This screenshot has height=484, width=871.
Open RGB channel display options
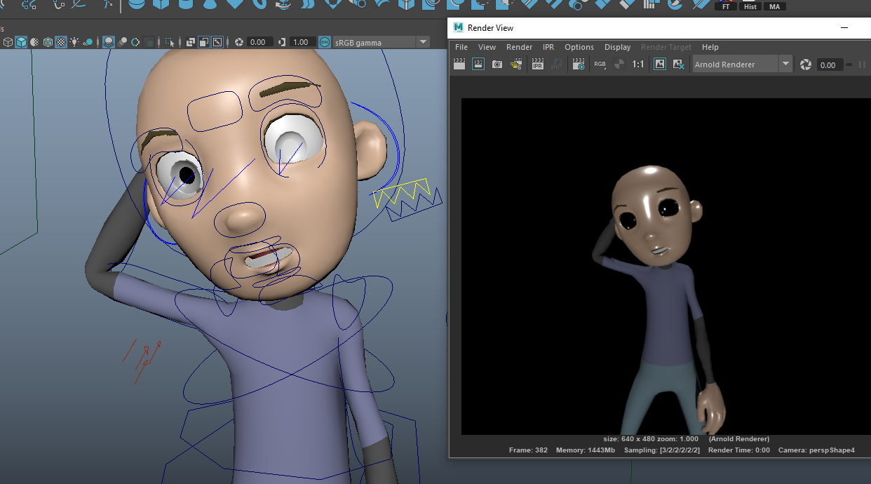[x=600, y=65]
